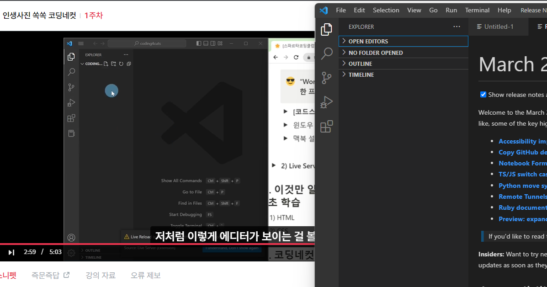Follow the Ruby documentation link

523,207
